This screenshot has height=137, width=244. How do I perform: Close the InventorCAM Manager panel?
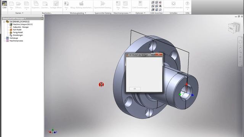click(43, 16)
